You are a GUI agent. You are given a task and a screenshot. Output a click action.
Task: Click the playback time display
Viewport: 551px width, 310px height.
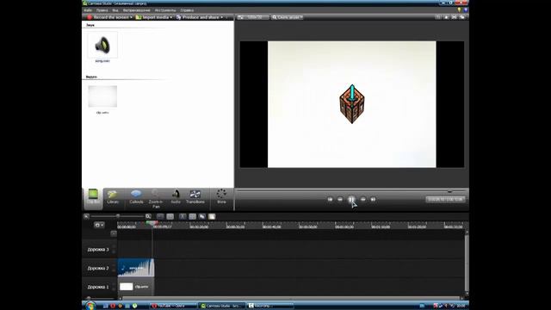[x=445, y=199]
